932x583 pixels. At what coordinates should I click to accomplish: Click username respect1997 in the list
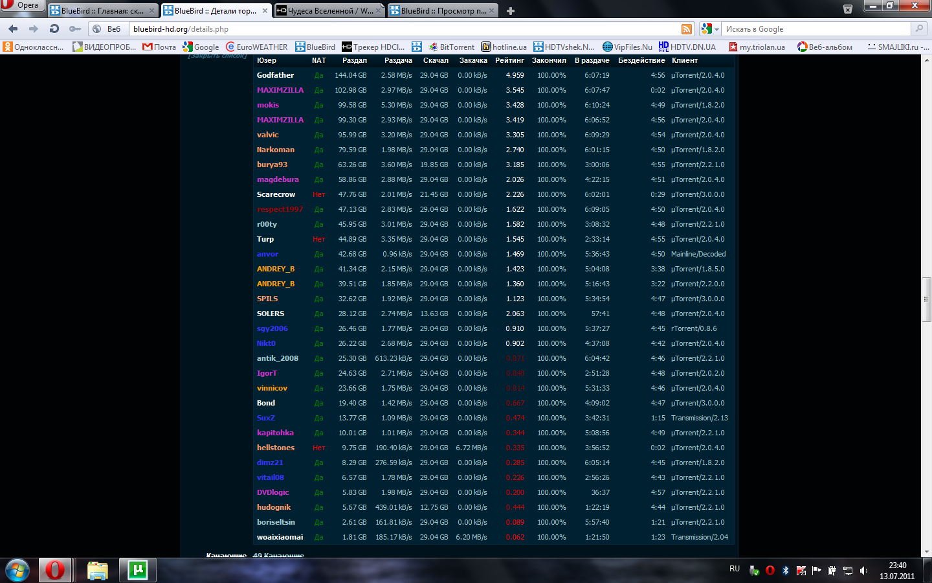tap(280, 209)
